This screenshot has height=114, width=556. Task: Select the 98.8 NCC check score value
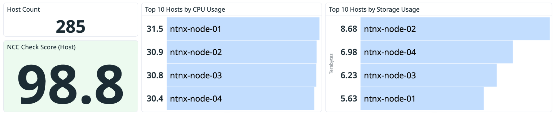(71, 85)
